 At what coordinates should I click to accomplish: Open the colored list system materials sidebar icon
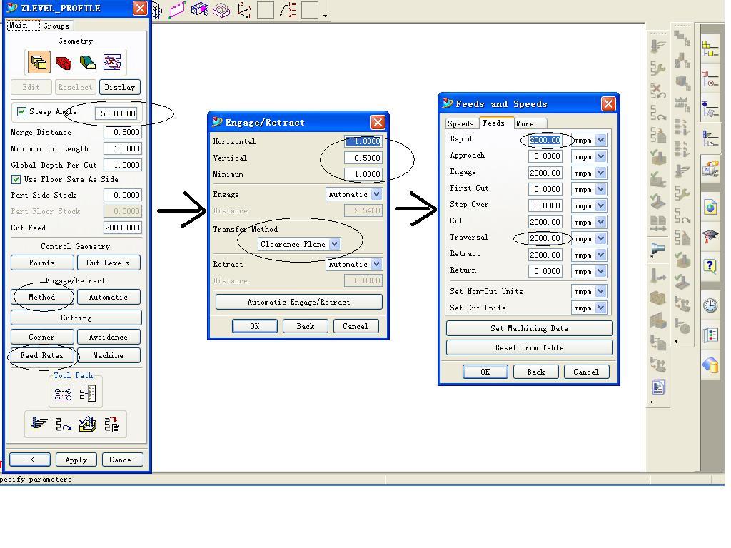click(710, 335)
